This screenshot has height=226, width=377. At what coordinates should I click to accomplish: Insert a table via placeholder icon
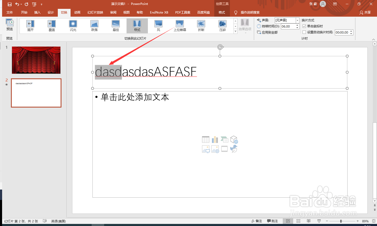[206, 140]
